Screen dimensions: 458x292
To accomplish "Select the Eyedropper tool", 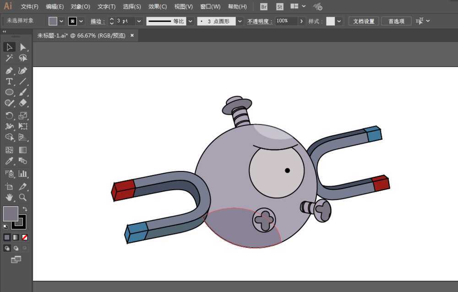I will pos(10,161).
